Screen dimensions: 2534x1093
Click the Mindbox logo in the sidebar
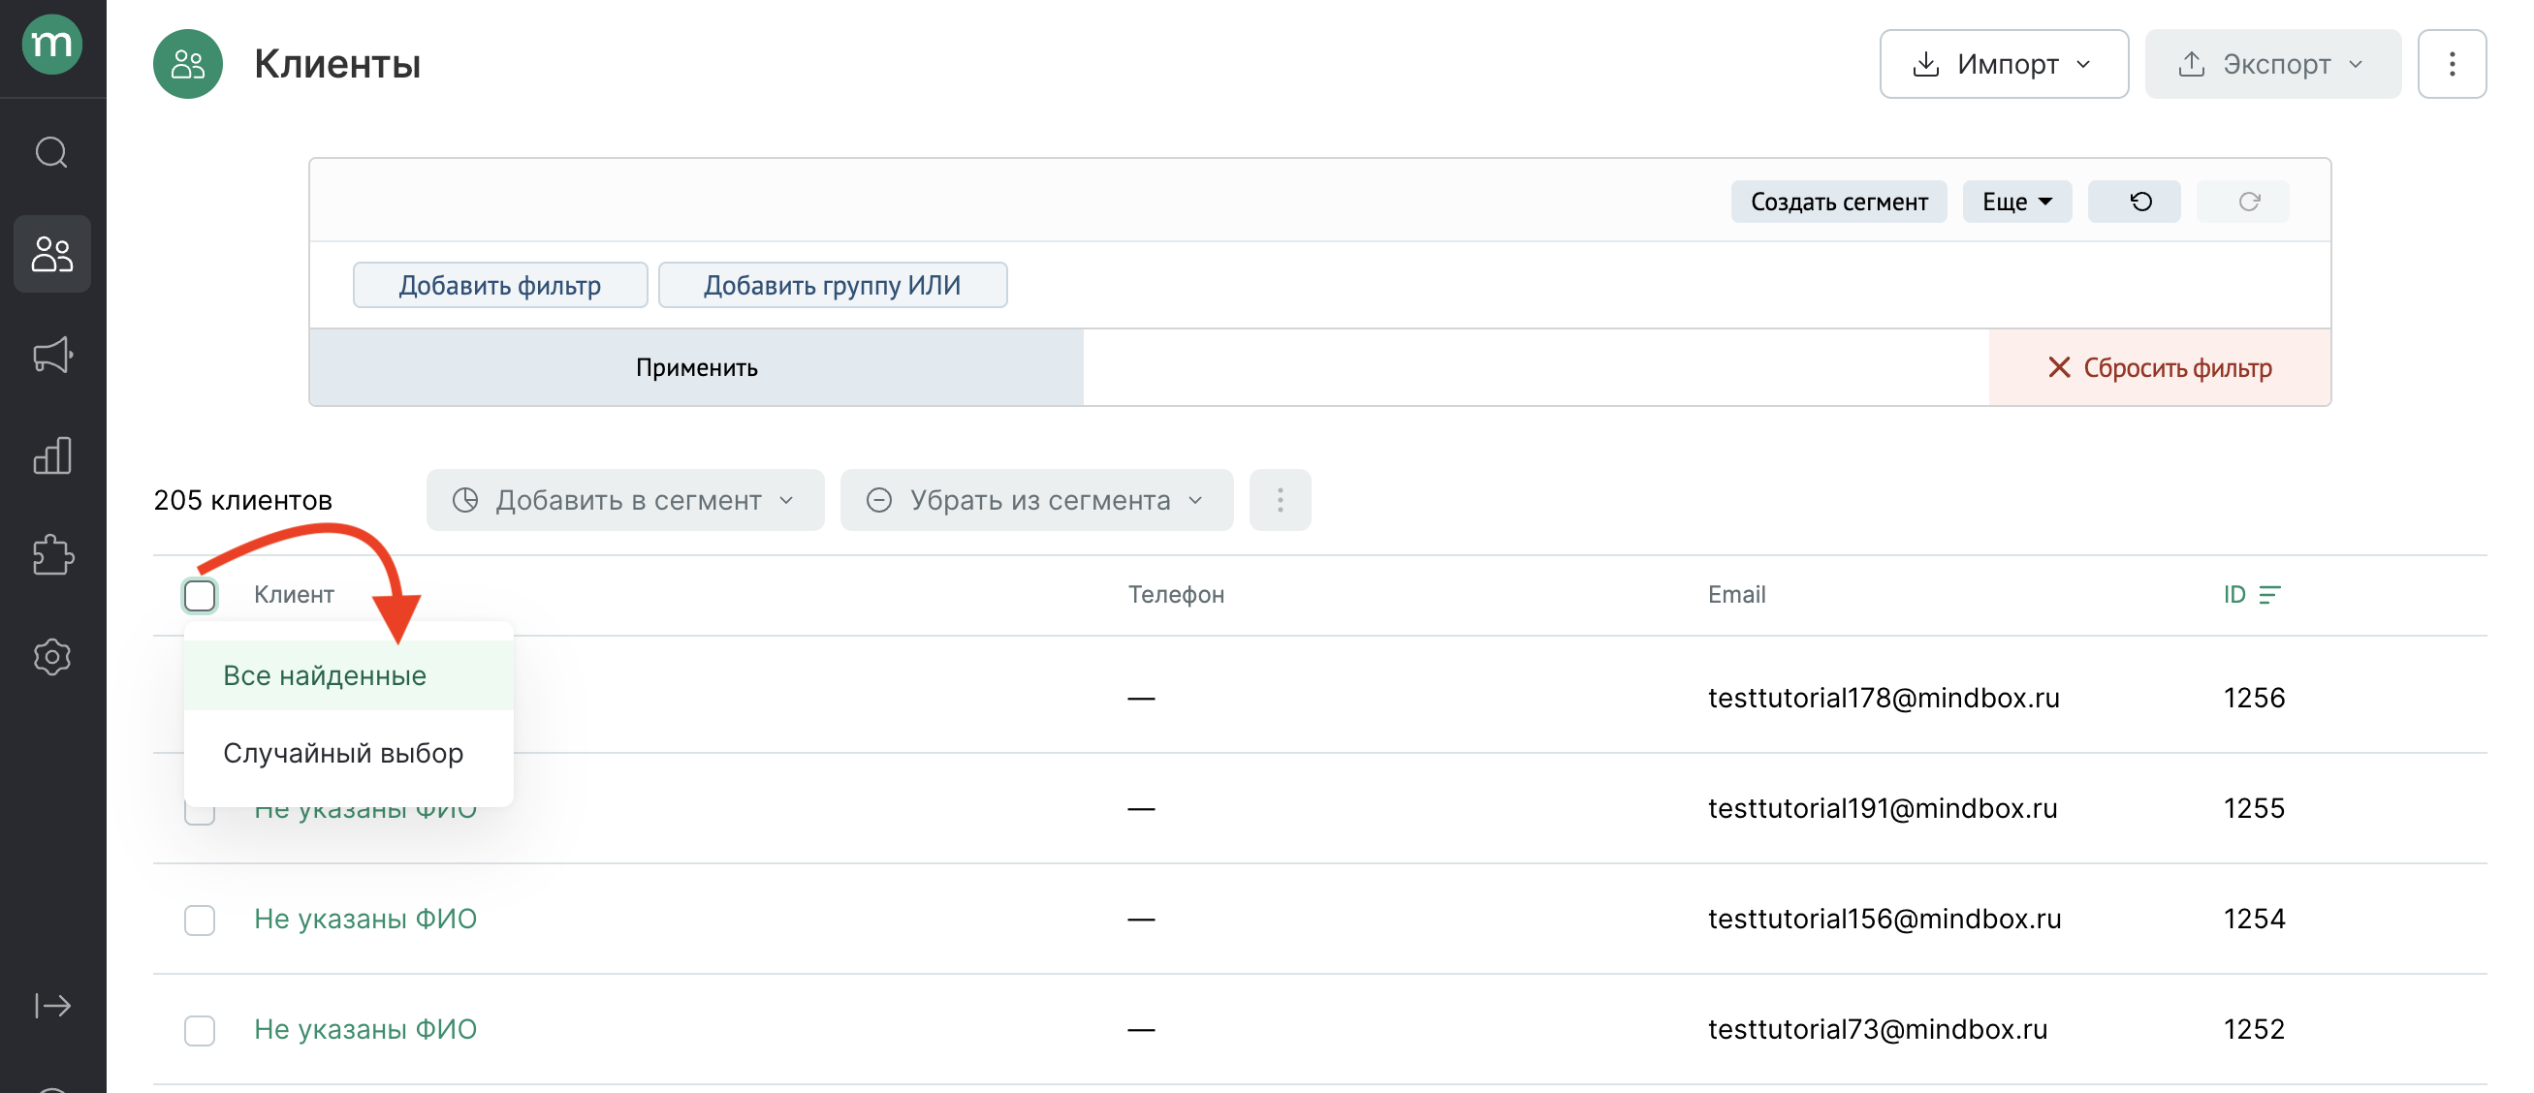pyautogui.click(x=52, y=45)
